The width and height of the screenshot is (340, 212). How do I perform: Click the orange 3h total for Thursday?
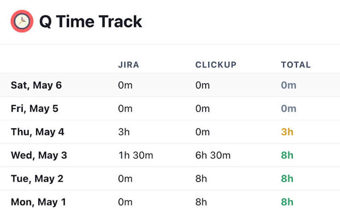pos(287,132)
